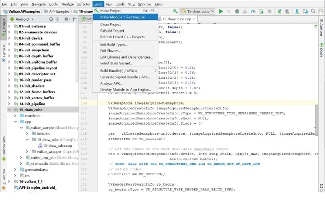Click the project panel settings gear icon
The width and height of the screenshot is (325, 200).
[67, 19]
